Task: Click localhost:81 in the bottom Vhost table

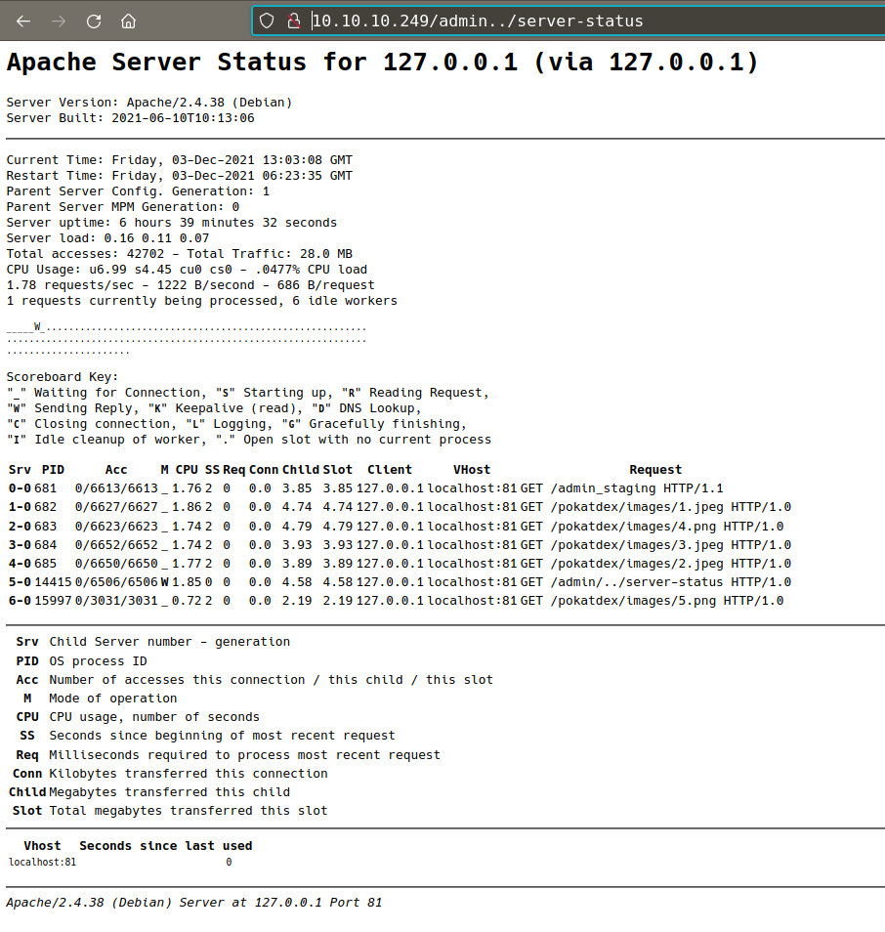Action: coord(42,863)
